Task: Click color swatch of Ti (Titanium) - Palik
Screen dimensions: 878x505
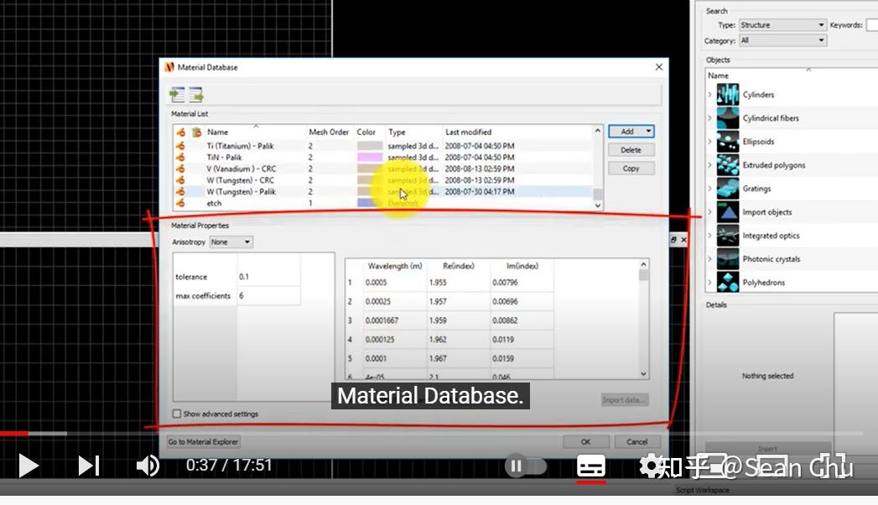Action: pyautogui.click(x=370, y=146)
